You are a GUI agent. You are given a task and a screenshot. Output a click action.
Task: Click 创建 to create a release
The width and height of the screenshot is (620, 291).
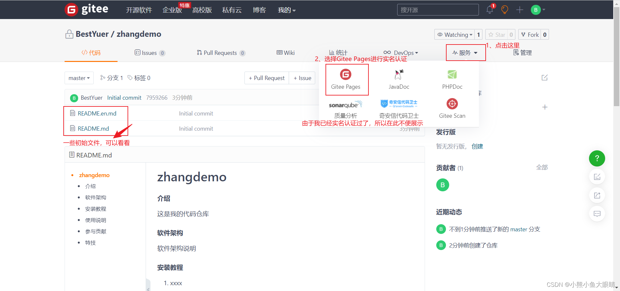coord(477,146)
